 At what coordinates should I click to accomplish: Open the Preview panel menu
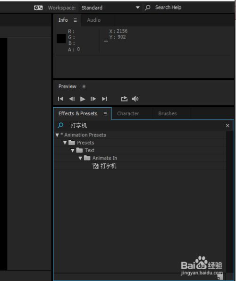(84, 87)
